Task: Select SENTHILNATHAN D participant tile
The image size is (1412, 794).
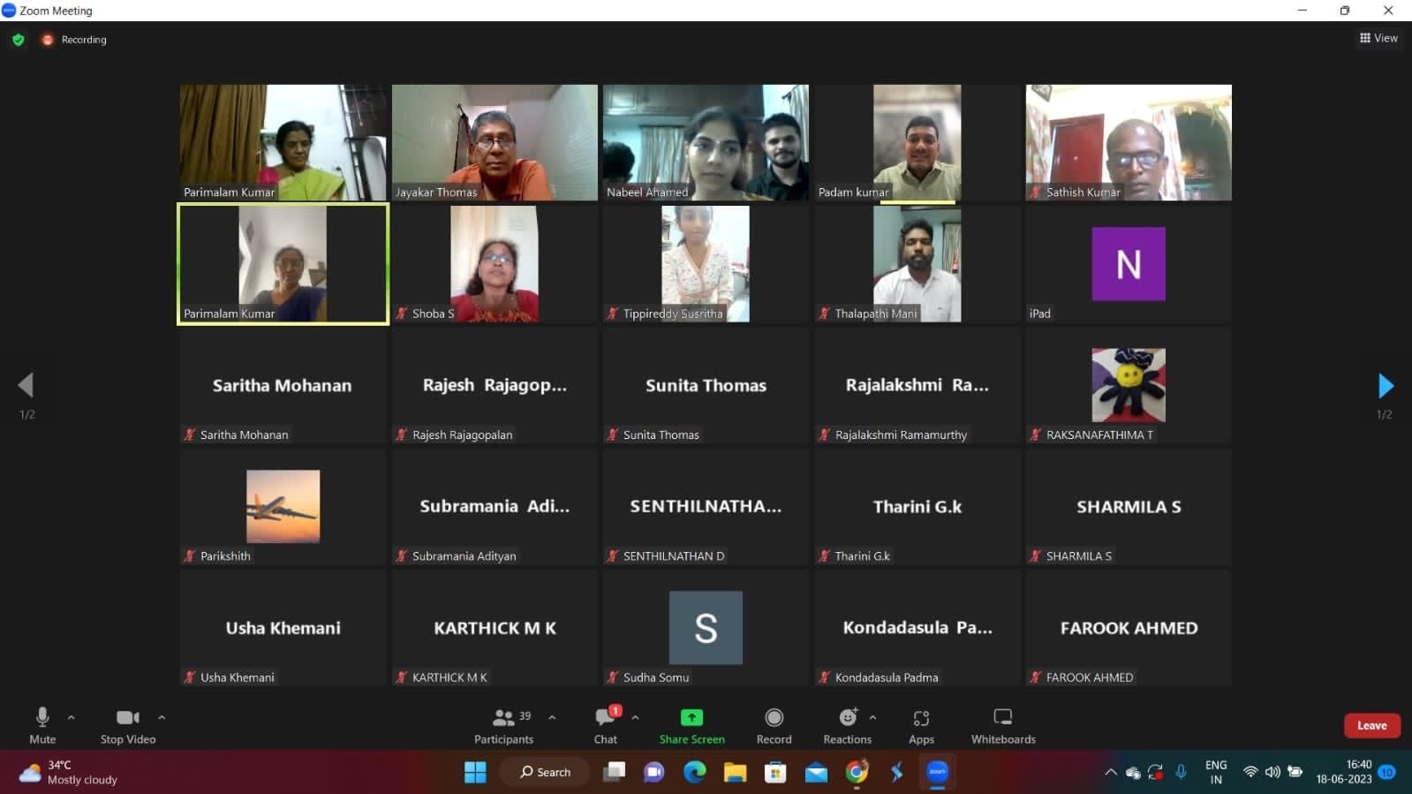Action: [x=706, y=507]
